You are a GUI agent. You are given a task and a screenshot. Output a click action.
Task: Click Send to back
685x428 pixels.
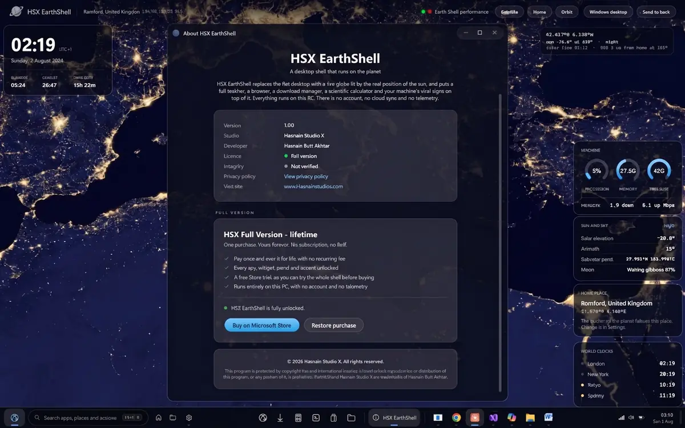click(656, 12)
